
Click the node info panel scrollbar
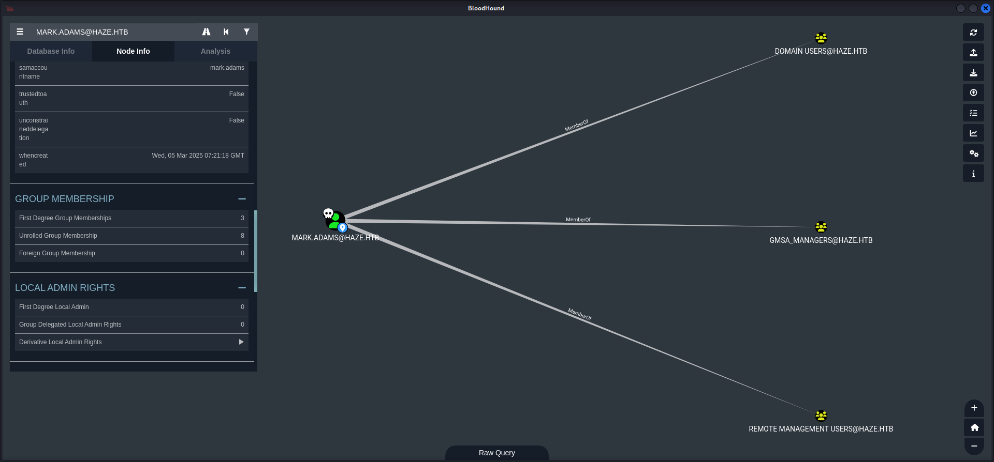tap(256, 251)
